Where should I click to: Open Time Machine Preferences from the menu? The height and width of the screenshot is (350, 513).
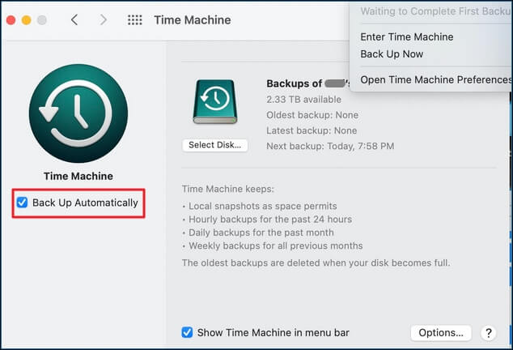[435, 79]
